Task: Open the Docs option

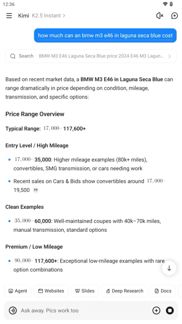Action: pos(163,291)
